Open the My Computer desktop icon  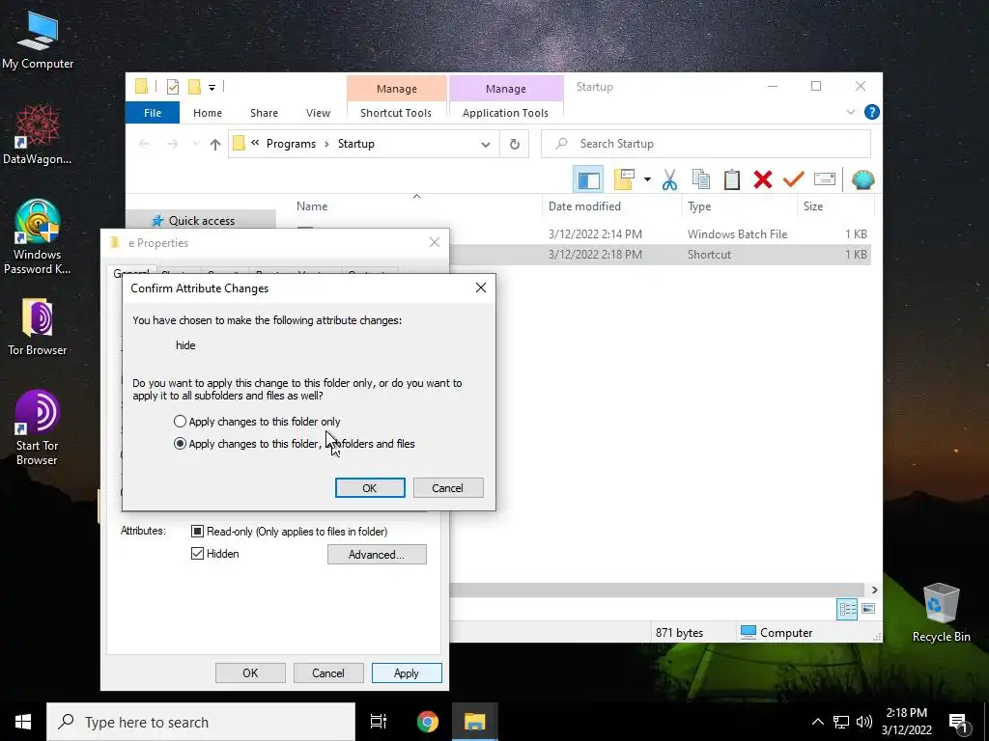(x=38, y=39)
